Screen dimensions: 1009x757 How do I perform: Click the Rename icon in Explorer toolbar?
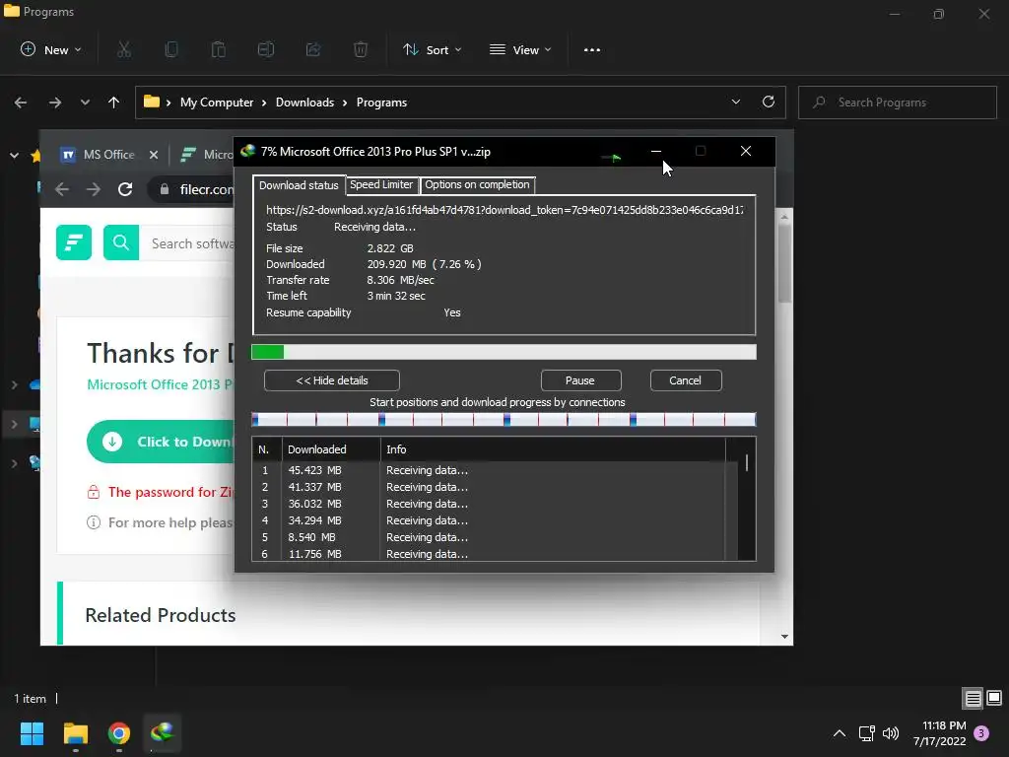(x=266, y=49)
